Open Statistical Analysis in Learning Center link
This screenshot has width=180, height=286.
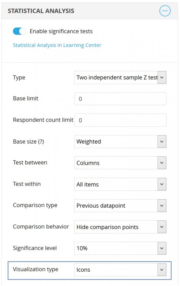(x=57, y=45)
